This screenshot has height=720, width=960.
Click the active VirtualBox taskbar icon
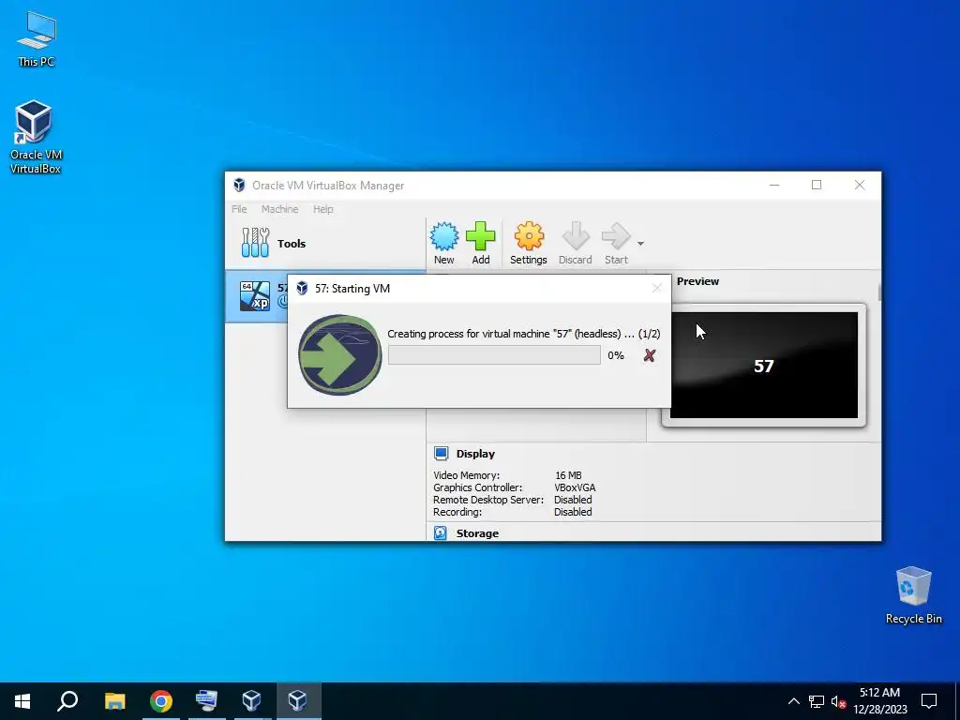click(x=298, y=701)
